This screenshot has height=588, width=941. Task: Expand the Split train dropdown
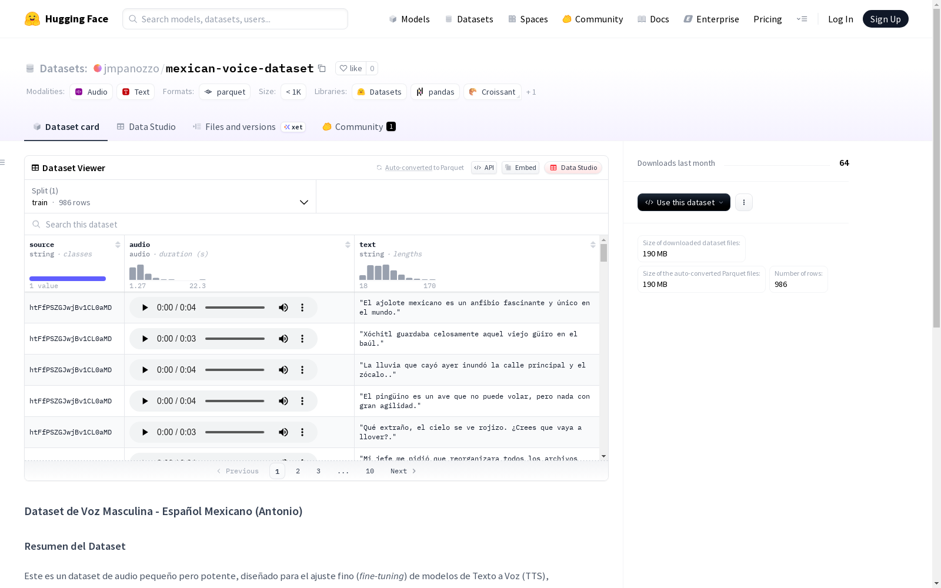point(170,196)
